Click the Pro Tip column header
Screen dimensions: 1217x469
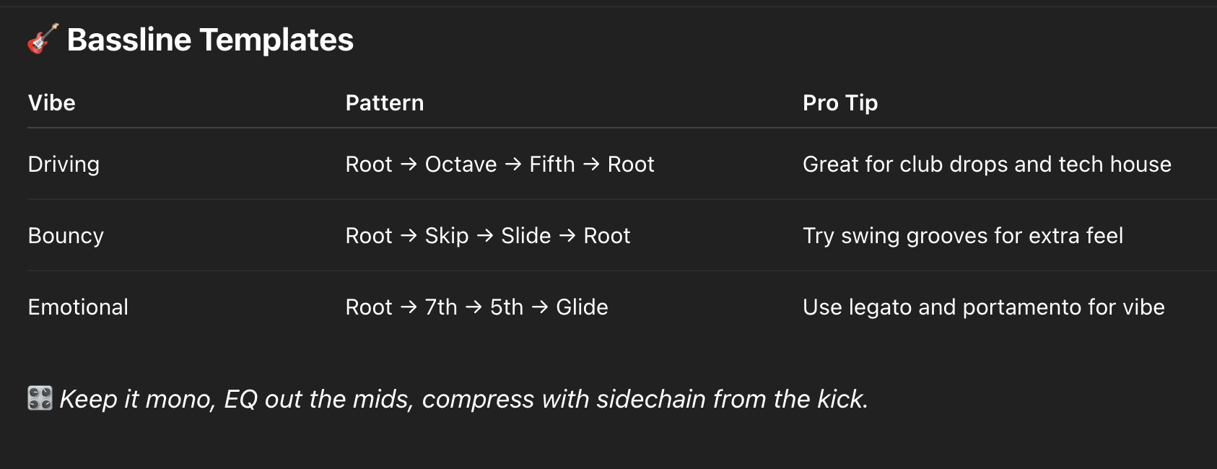(x=840, y=102)
